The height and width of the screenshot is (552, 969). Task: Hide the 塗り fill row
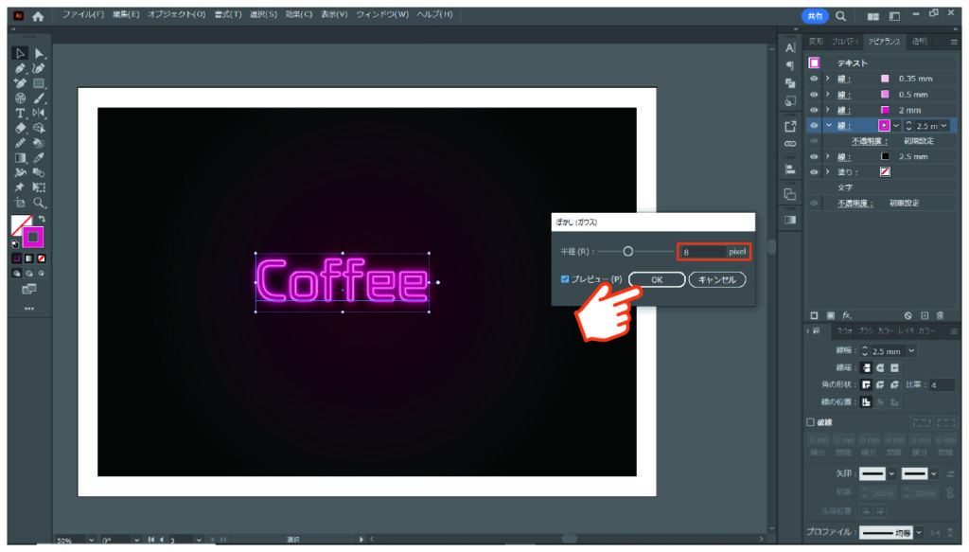point(814,171)
